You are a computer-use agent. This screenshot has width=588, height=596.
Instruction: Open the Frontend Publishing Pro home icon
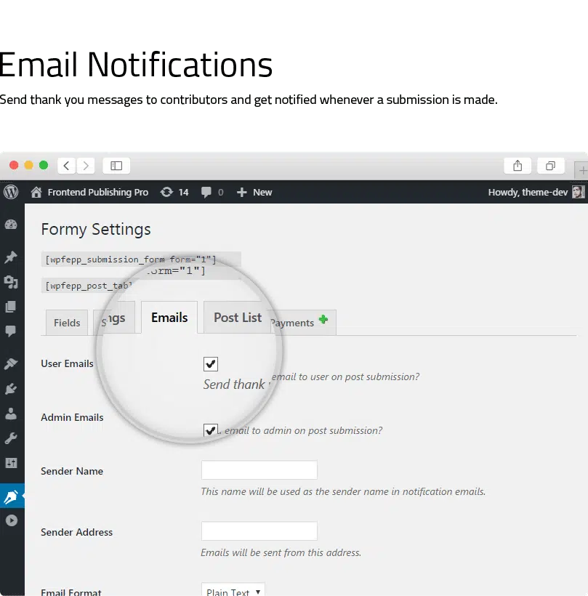coord(36,193)
